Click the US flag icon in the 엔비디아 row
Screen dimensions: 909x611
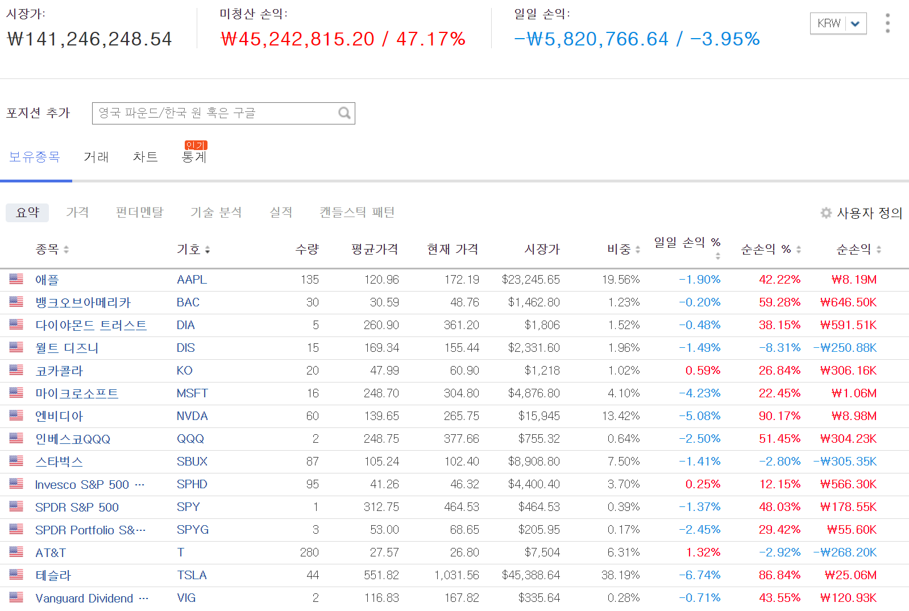[16, 415]
